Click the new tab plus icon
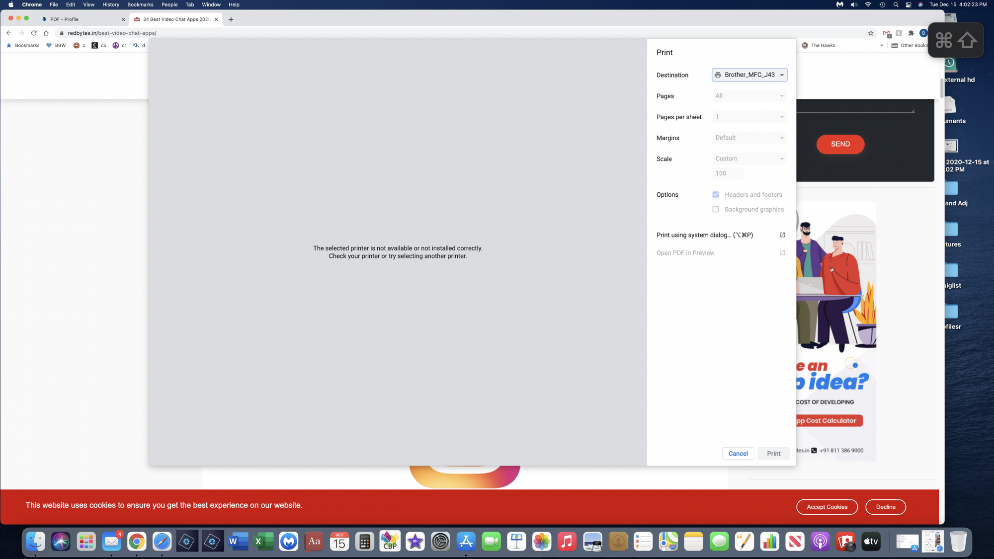The height and width of the screenshot is (559, 994). pos(231,19)
